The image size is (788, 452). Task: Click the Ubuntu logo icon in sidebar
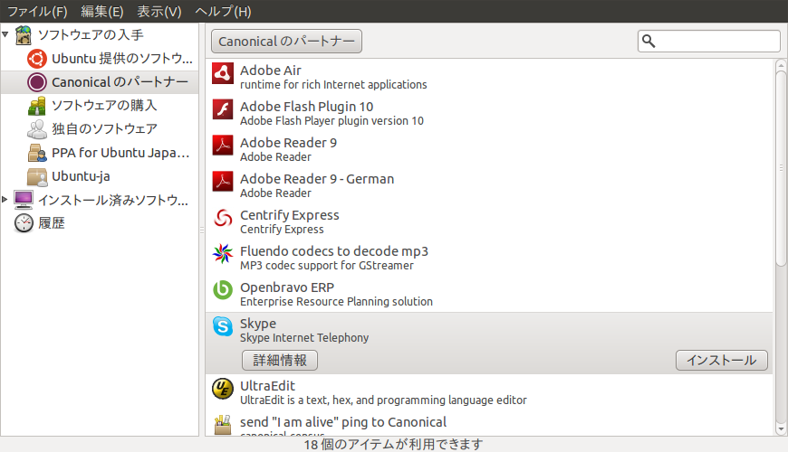coord(37,59)
